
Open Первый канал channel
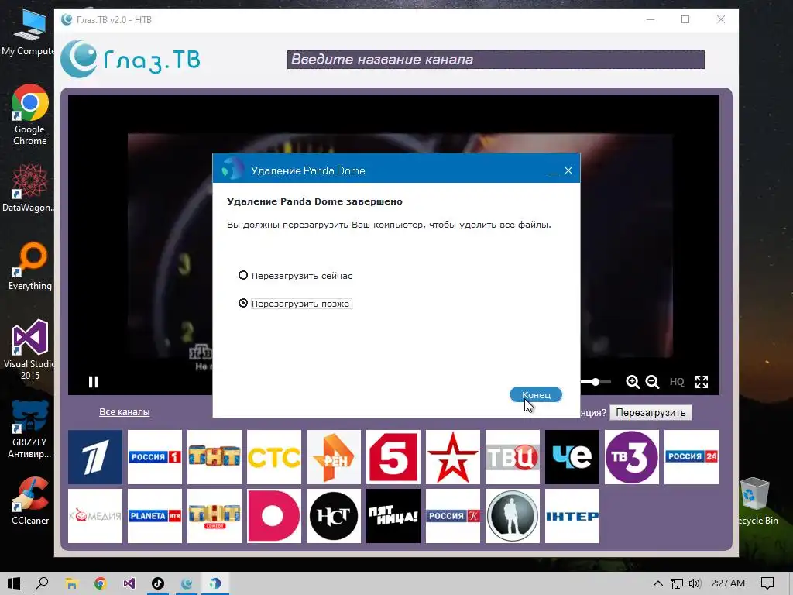click(95, 457)
